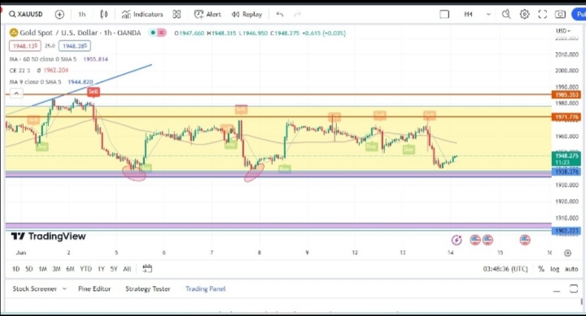
Task: Select the 6M date range
Action: point(70,269)
